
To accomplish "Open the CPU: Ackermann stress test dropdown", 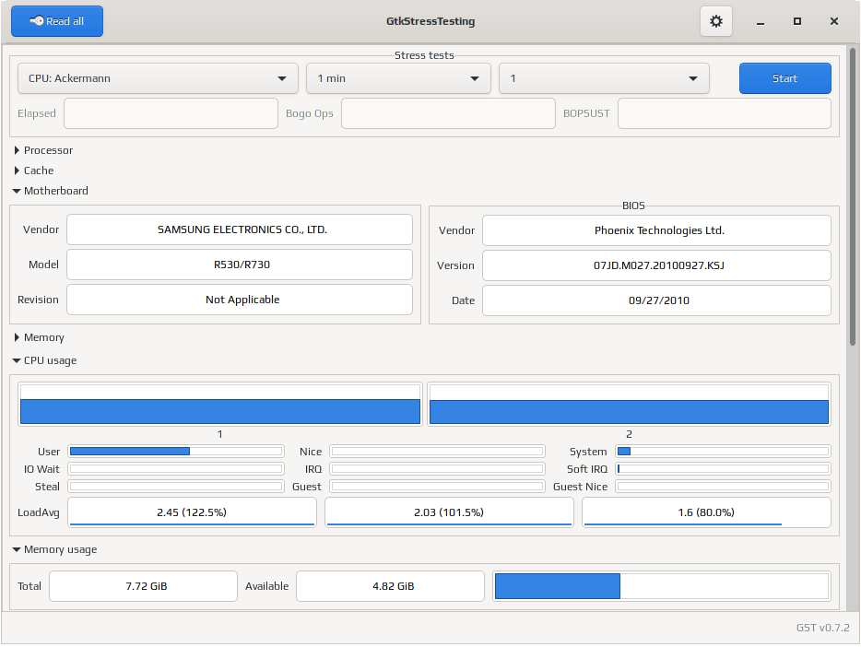I will pos(158,78).
